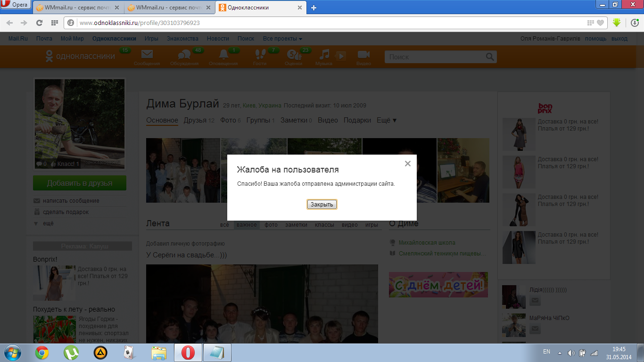
Task: Click the Одноклассники logo in the orange bar
Action: (80, 56)
